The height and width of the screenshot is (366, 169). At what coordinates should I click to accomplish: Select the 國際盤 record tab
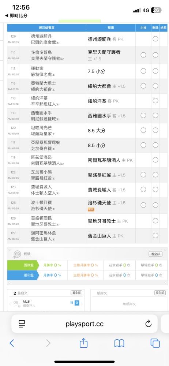[x=22, y=265]
